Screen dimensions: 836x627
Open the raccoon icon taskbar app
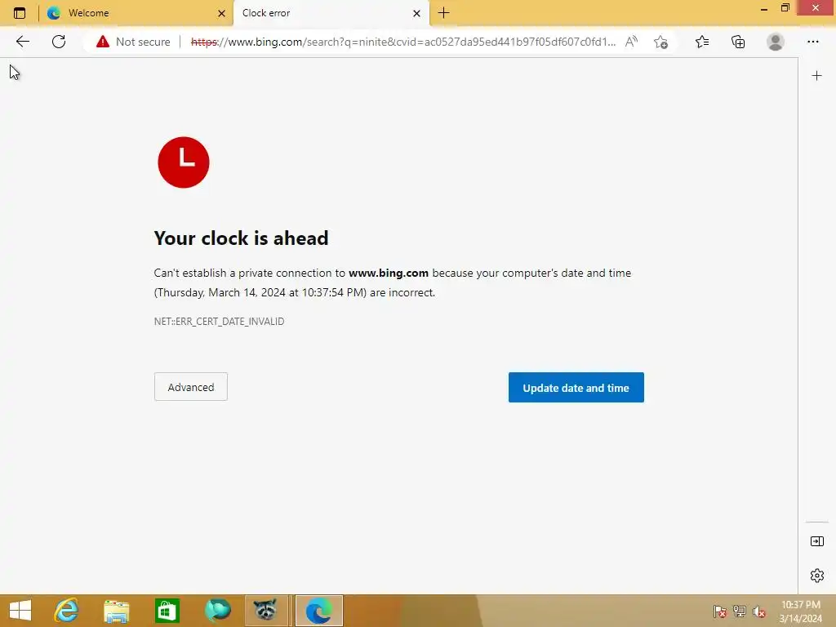point(265,611)
